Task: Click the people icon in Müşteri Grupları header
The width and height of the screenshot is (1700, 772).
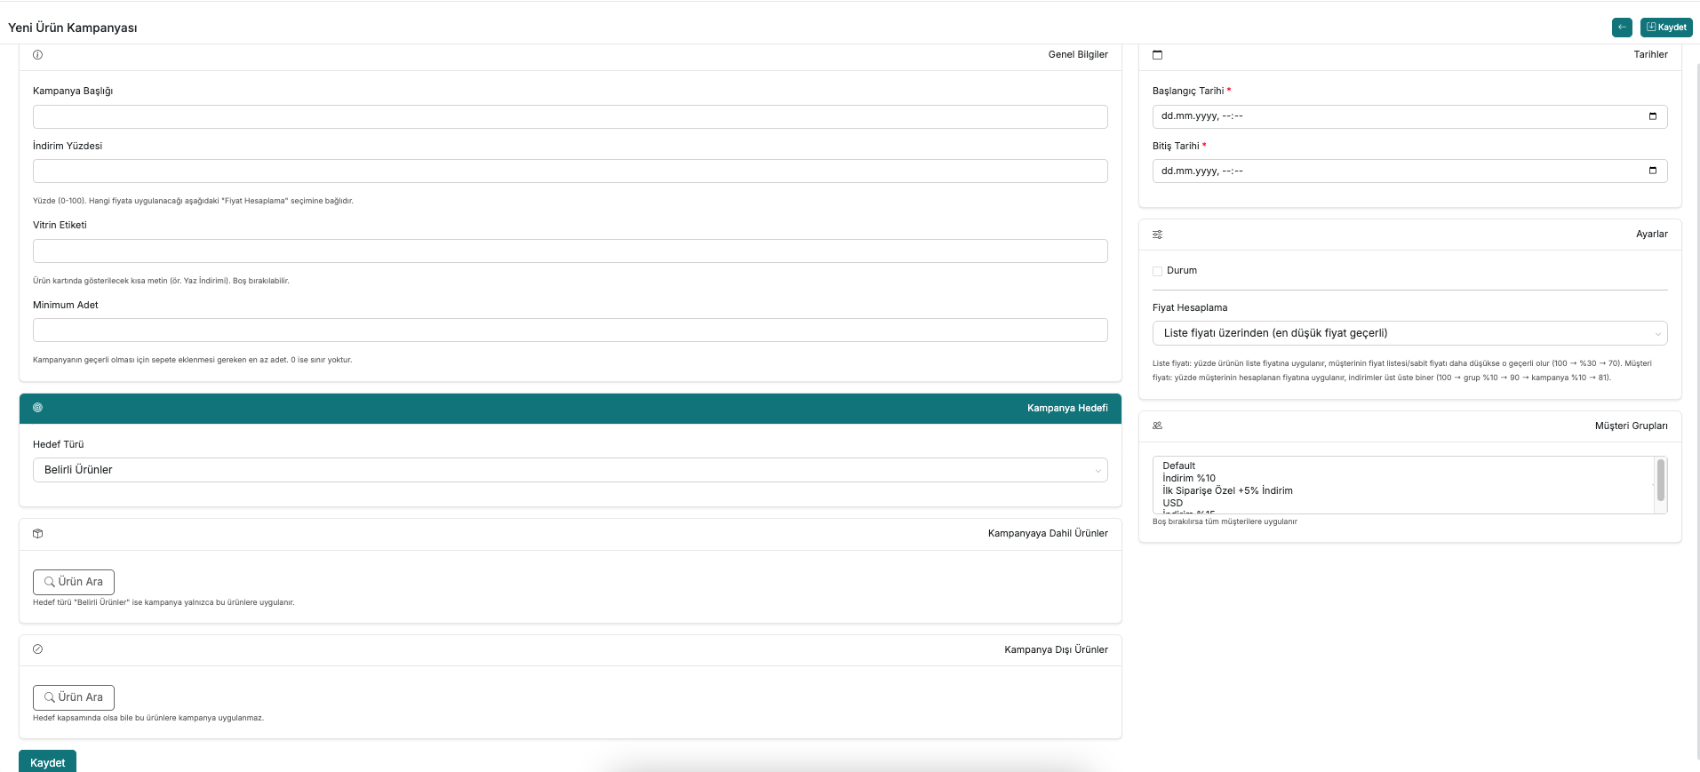Action: coord(1157,426)
